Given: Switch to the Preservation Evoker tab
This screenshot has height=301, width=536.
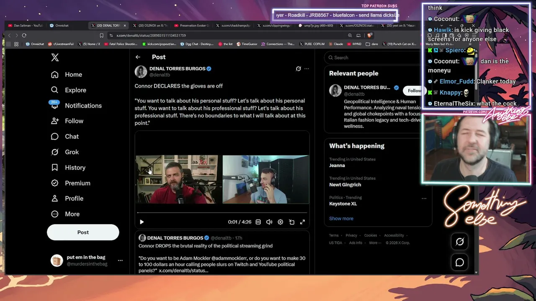Looking at the screenshot, I should pos(191,26).
